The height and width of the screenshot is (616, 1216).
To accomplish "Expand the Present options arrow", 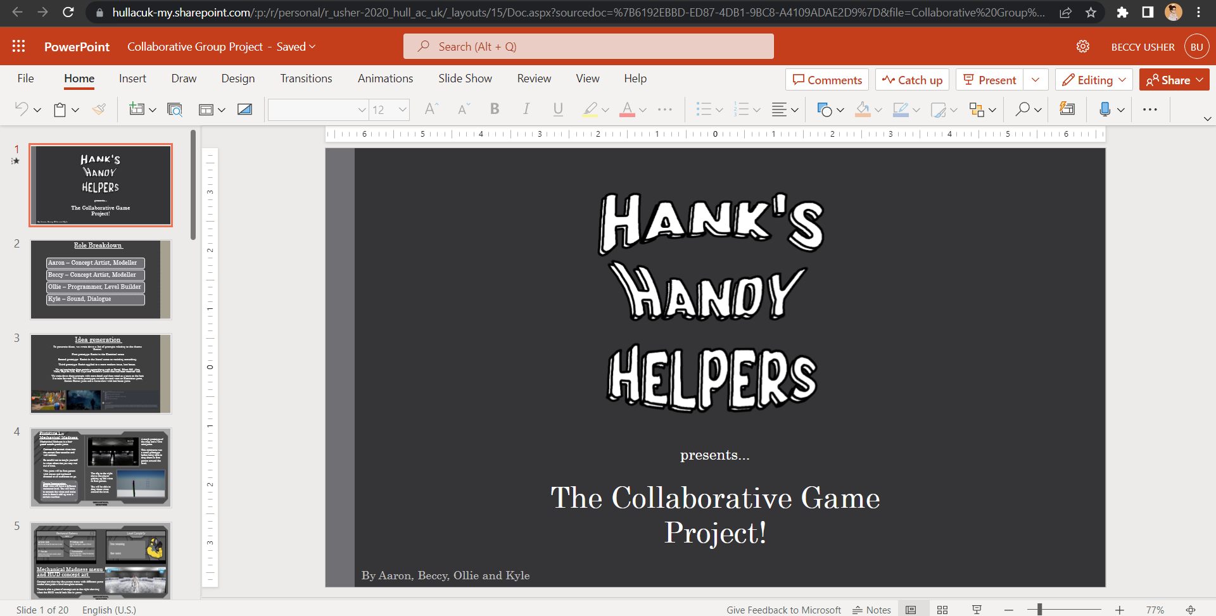I will click(x=1035, y=80).
